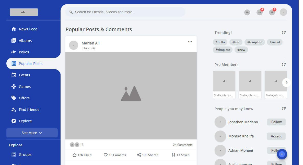Expand the See More sidebar menu

click(x=32, y=133)
